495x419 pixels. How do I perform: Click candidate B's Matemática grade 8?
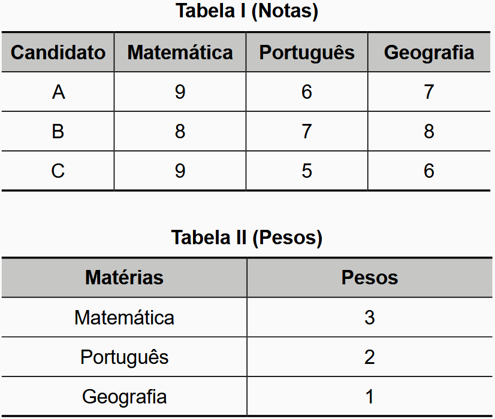[180, 132]
